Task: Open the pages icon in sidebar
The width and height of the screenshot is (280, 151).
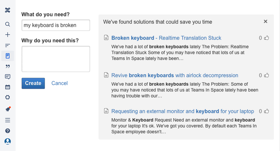Action: [x=8, y=56]
